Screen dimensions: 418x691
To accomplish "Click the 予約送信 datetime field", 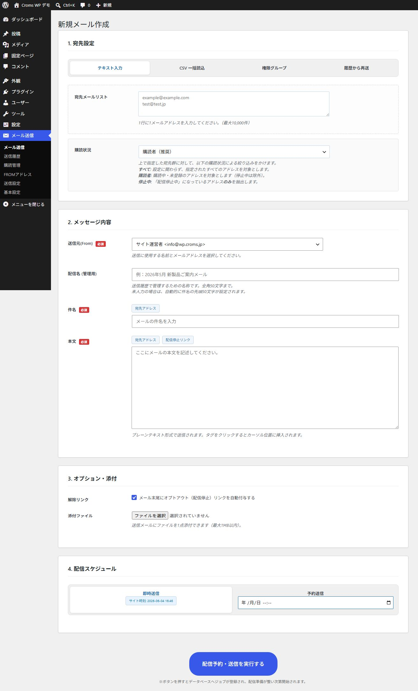I will click(x=315, y=603).
